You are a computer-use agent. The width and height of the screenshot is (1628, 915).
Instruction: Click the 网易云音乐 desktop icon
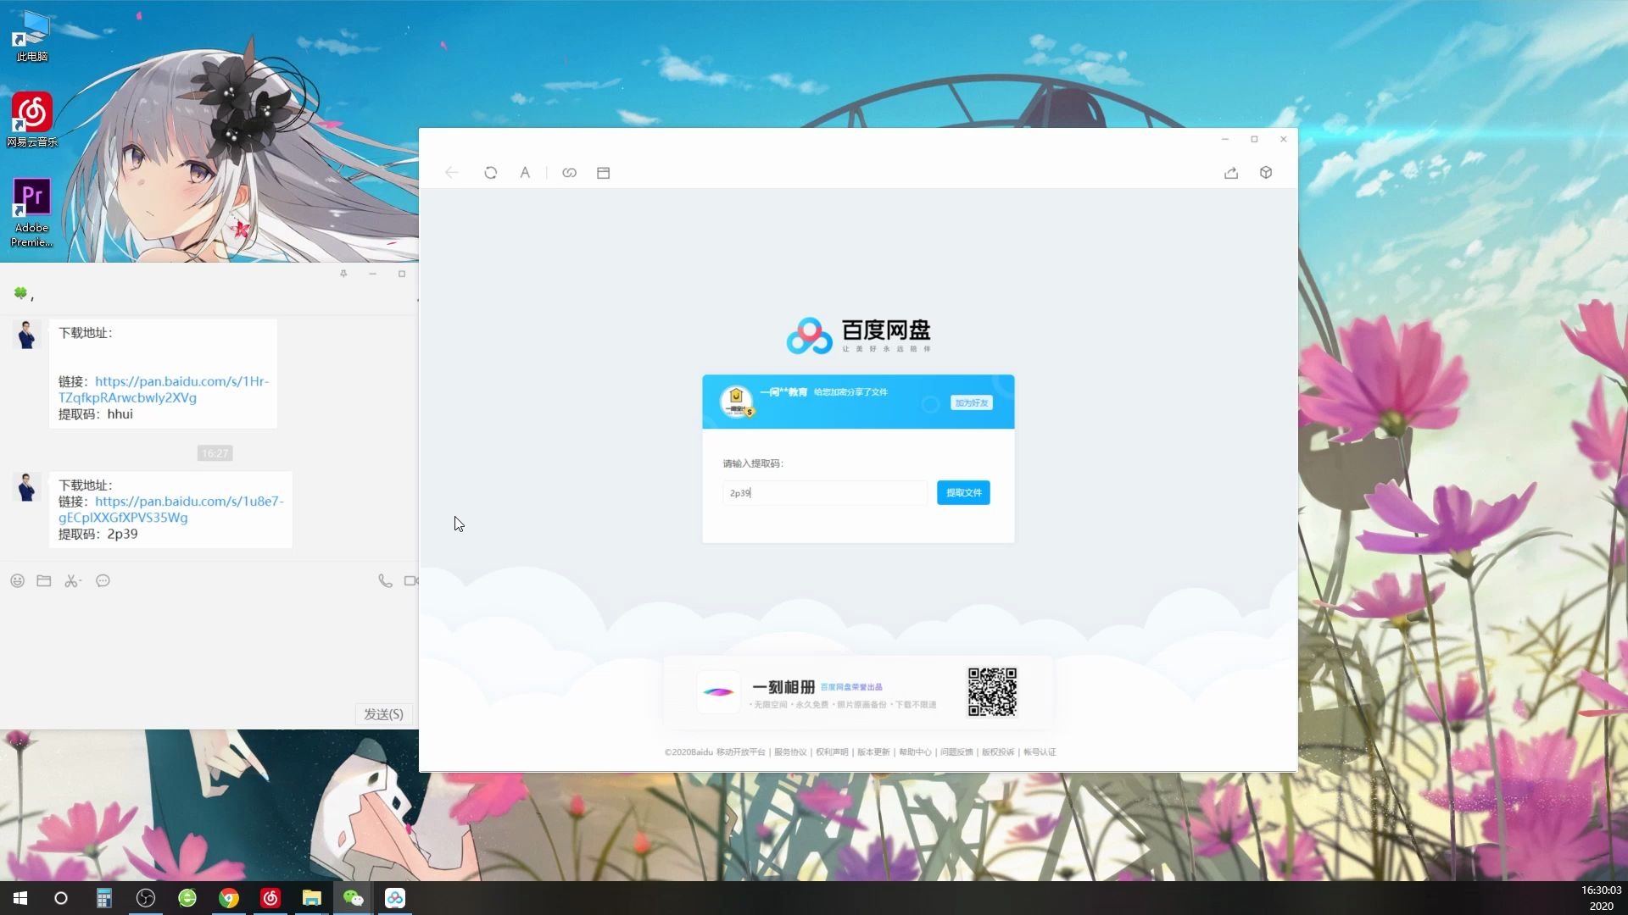coord(32,119)
